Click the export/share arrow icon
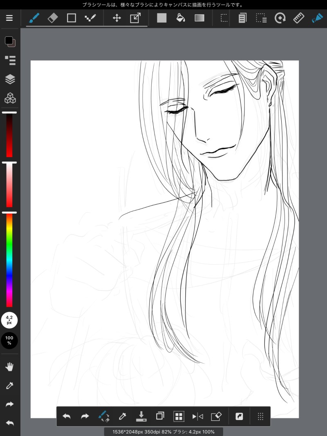Viewport: 327px width, 436px height. [239, 416]
